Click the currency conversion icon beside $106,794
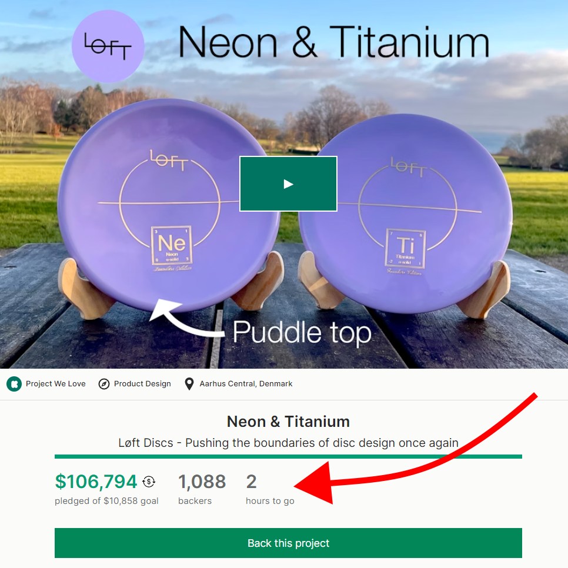Screen dimensions: 568x568 [149, 482]
